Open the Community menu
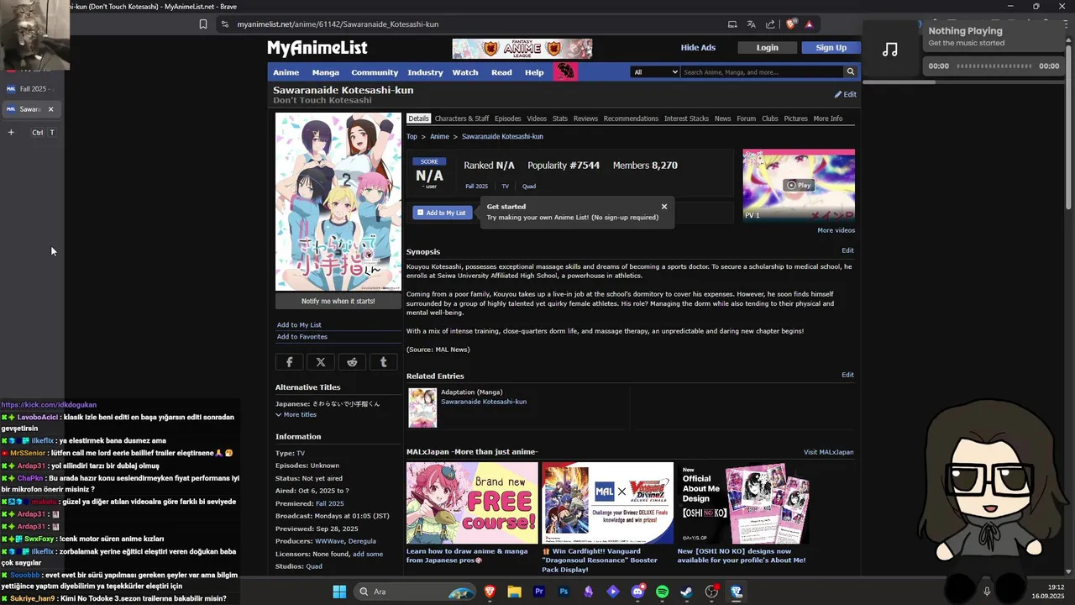Image resolution: width=1075 pixels, height=605 pixels. tap(375, 72)
